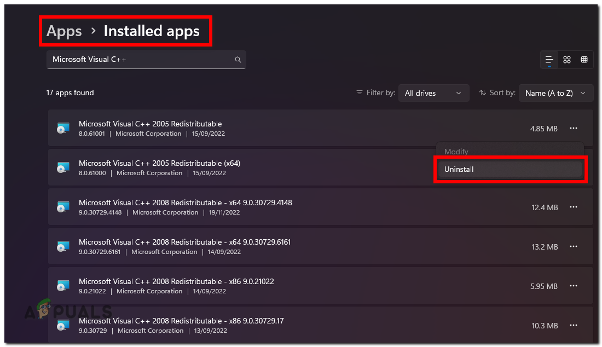602x347 pixels.
Task: Select Microsoft Visual C++ 2008 x64 9.0.30729.4148 entry
Action: 321,207
